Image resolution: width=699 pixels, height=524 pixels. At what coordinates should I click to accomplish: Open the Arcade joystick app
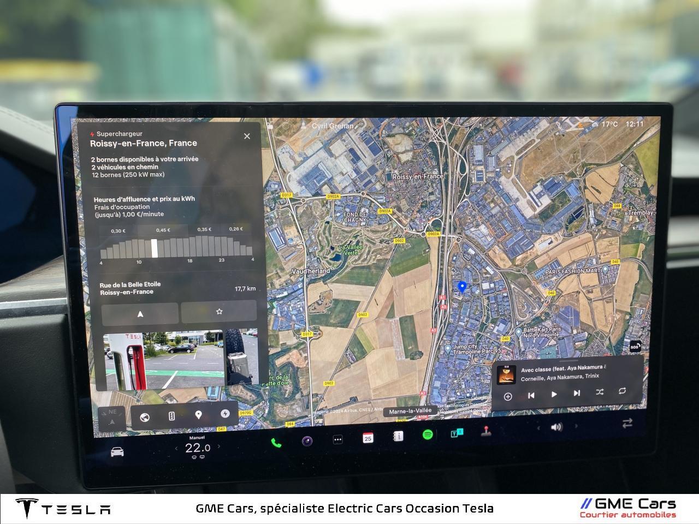pos(485,432)
